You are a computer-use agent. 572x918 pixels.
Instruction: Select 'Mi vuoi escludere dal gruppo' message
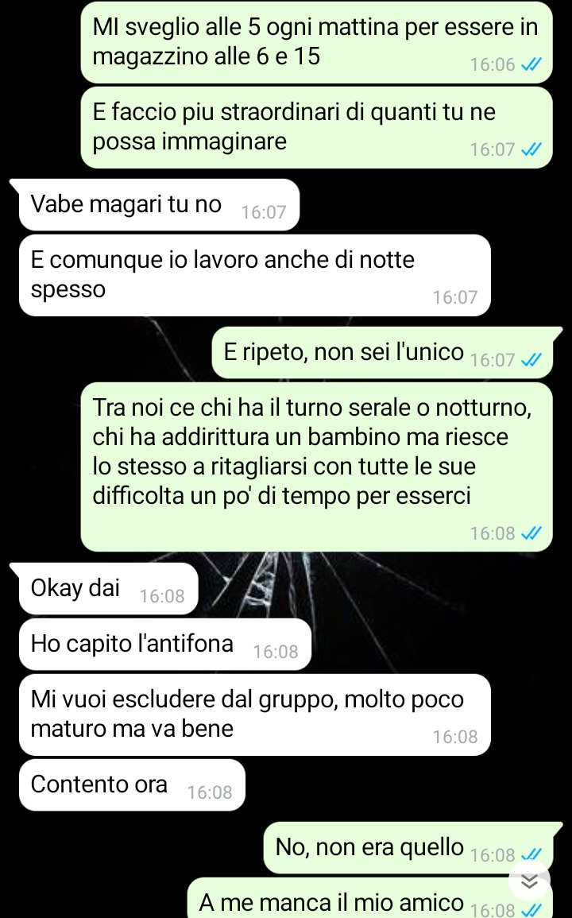(254, 715)
